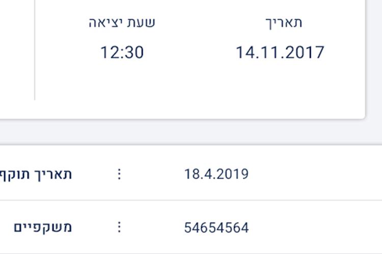Select the 14.11.2017 date value
Screen dimensions: 382x254
(x=280, y=52)
